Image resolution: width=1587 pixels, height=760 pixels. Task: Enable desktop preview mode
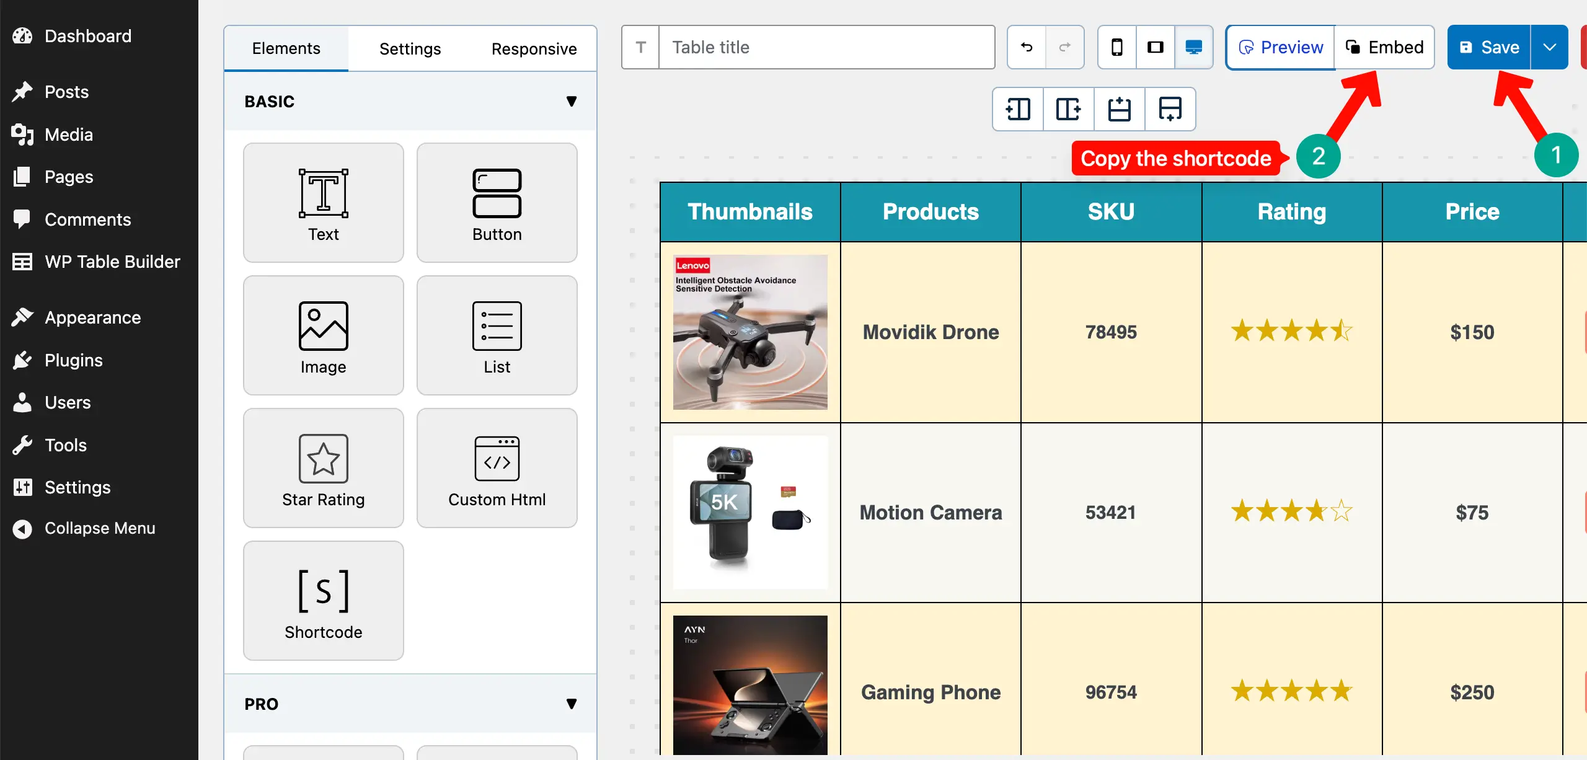coord(1193,47)
